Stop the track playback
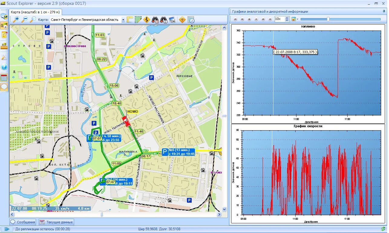The width and height of the screenshot is (389, 233). click(249, 19)
